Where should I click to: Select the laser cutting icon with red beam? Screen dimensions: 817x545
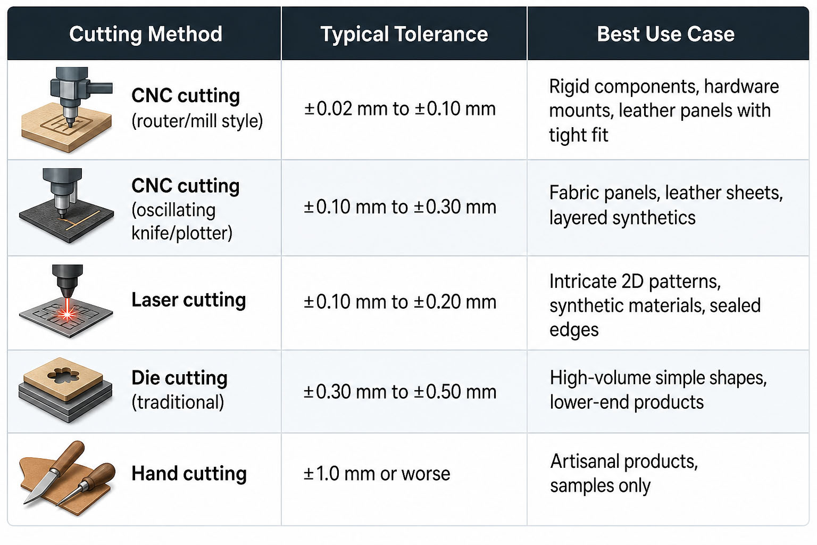click(x=66, y=301)
